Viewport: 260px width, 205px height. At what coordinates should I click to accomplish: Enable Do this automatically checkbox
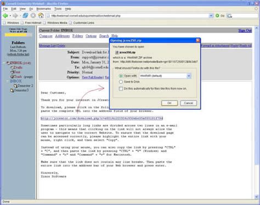(121, 88)
